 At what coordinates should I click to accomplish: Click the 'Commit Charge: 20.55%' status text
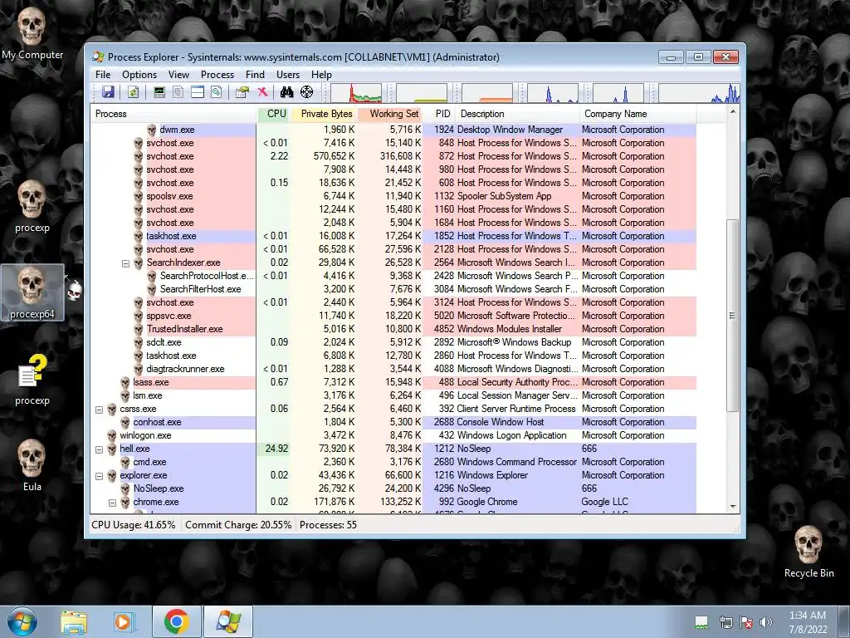click(238, 525)
